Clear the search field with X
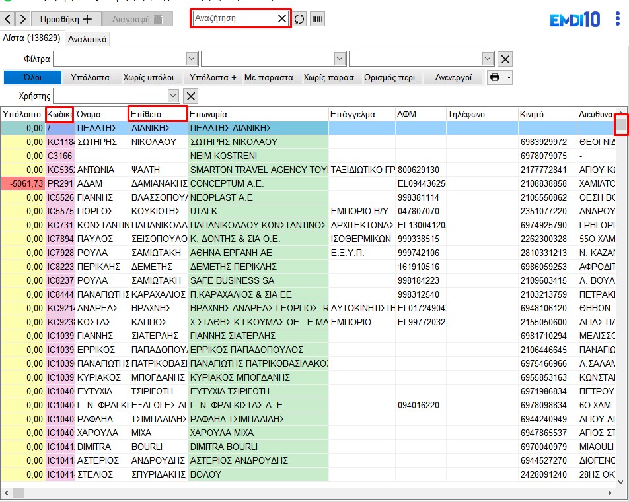 coord(282,18)
